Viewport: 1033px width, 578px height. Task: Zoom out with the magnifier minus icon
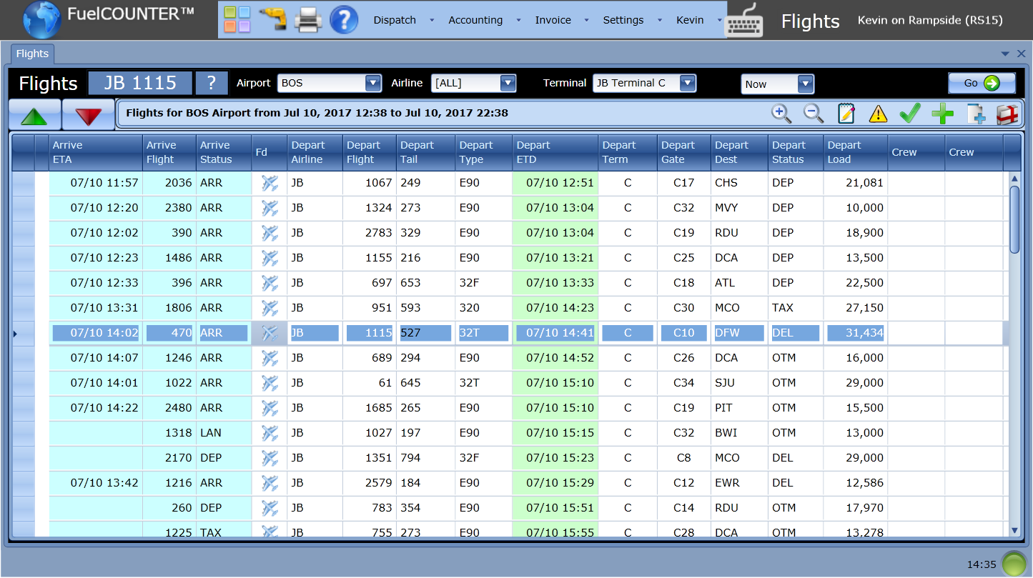814,114
